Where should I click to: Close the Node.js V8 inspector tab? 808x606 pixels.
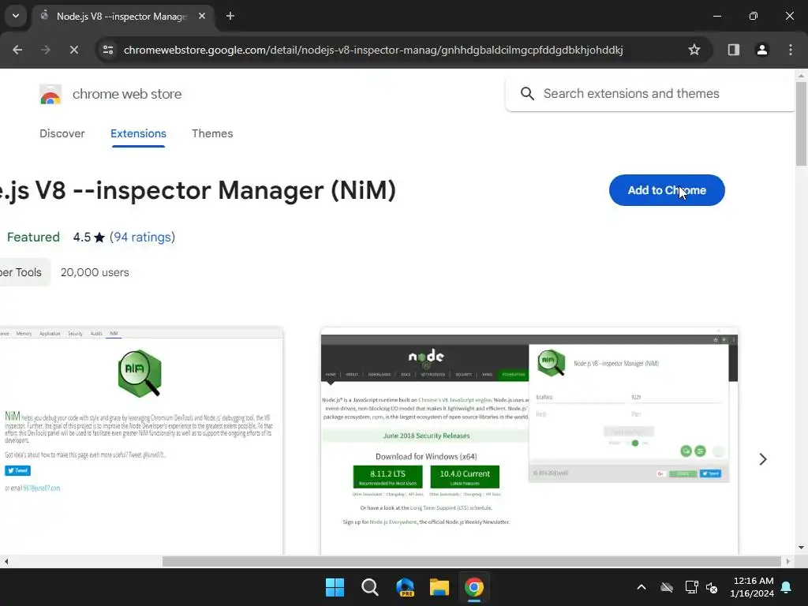[202, 16]
